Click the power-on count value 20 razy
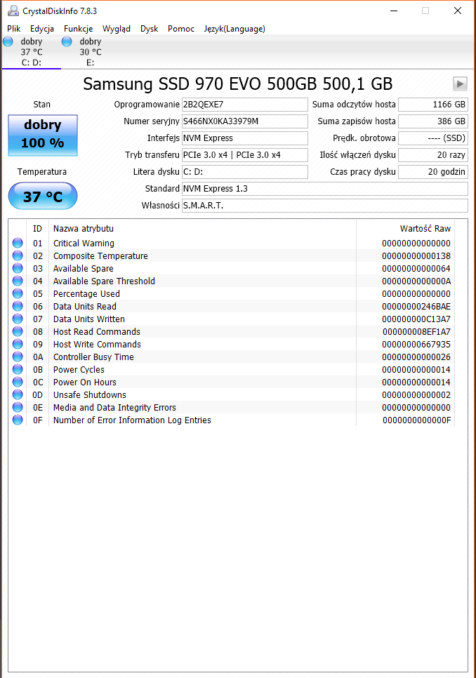Image resolution: width=476 pixels, height=678 pixels. click(x=432, y=155)
